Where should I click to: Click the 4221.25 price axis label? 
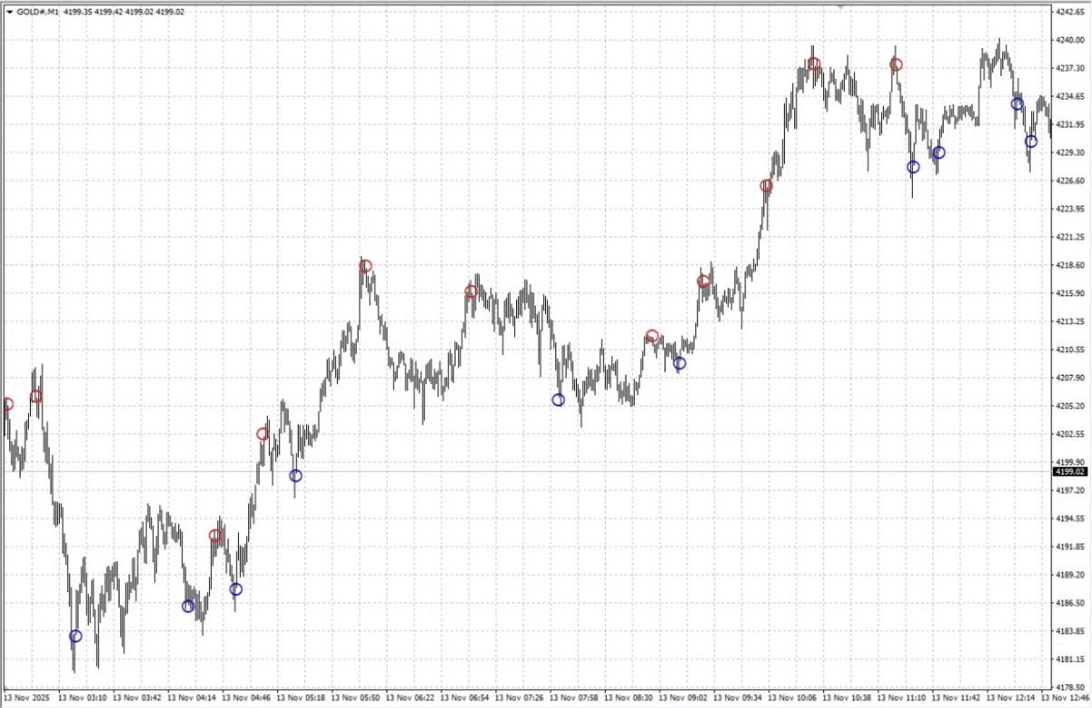(1071, 237)
